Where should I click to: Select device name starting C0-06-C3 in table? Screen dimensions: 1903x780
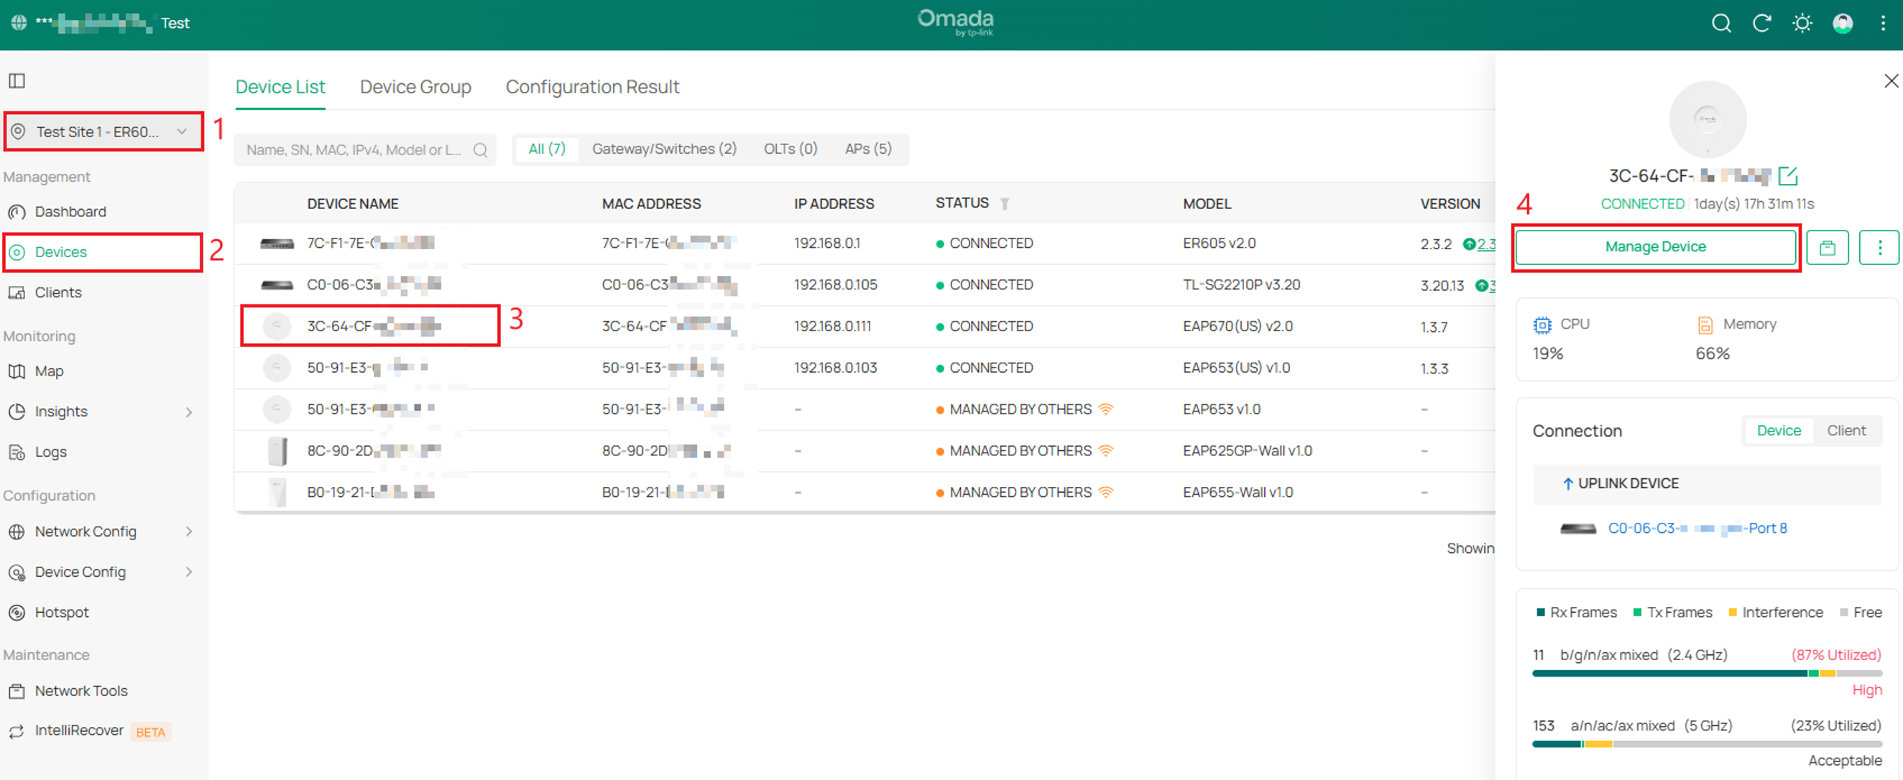pos(373,285)
